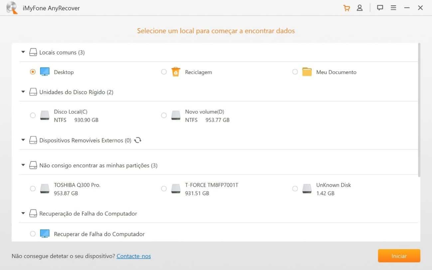Viewport: 432px width, 270px height.
Task: Click Recuperação de Falha do Computador heading
Action: pos(88,213)
